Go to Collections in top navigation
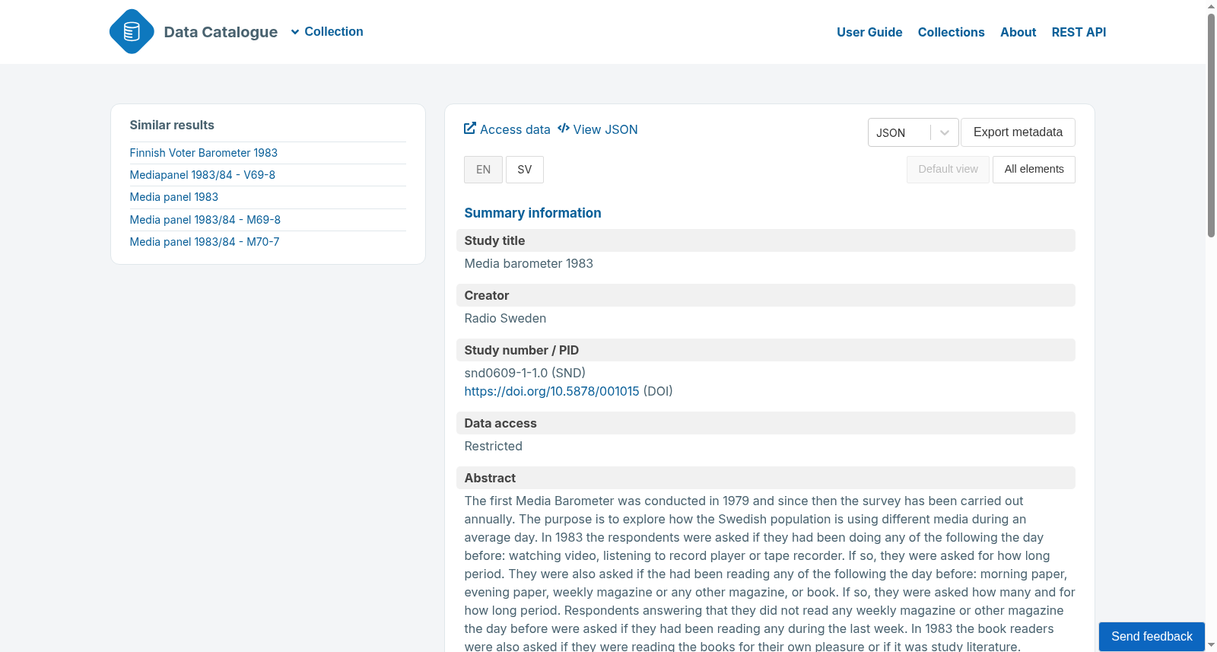The image size is (1217, 652). coord(951,32)
